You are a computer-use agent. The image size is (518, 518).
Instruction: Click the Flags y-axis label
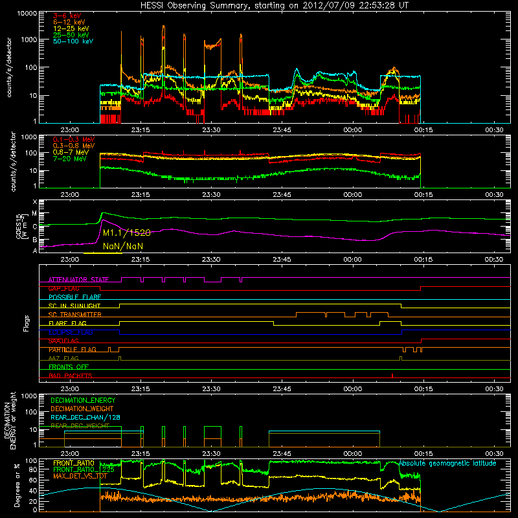[x=27, y=324]
